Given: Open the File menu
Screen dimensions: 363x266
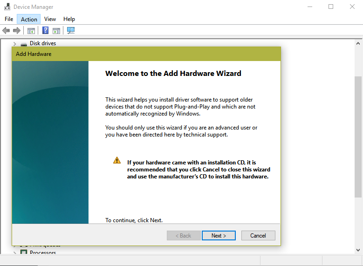Looking at the screenshot, I should (x=9, y=19).
